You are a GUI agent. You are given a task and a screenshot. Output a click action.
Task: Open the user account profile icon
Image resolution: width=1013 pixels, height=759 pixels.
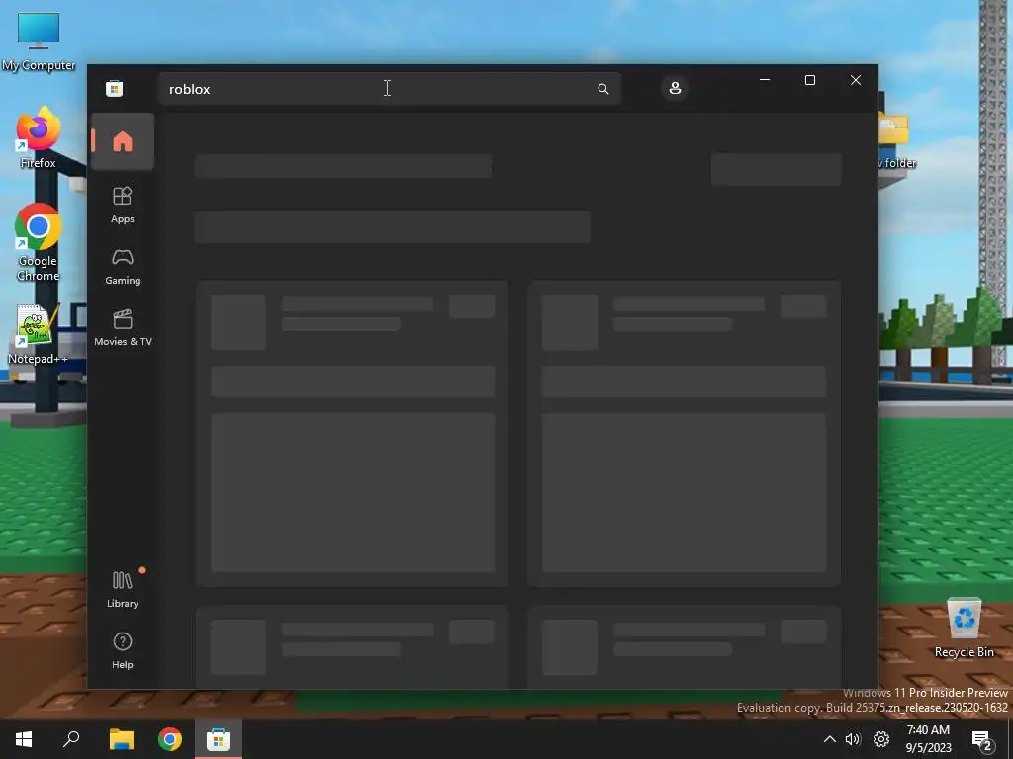675,88
